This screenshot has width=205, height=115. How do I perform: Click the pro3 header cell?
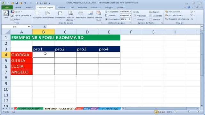[87, 49]
